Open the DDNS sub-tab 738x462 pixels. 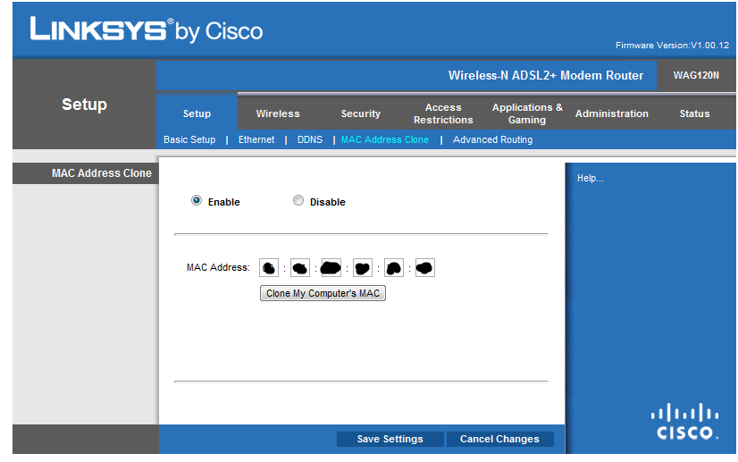[310, 139]
